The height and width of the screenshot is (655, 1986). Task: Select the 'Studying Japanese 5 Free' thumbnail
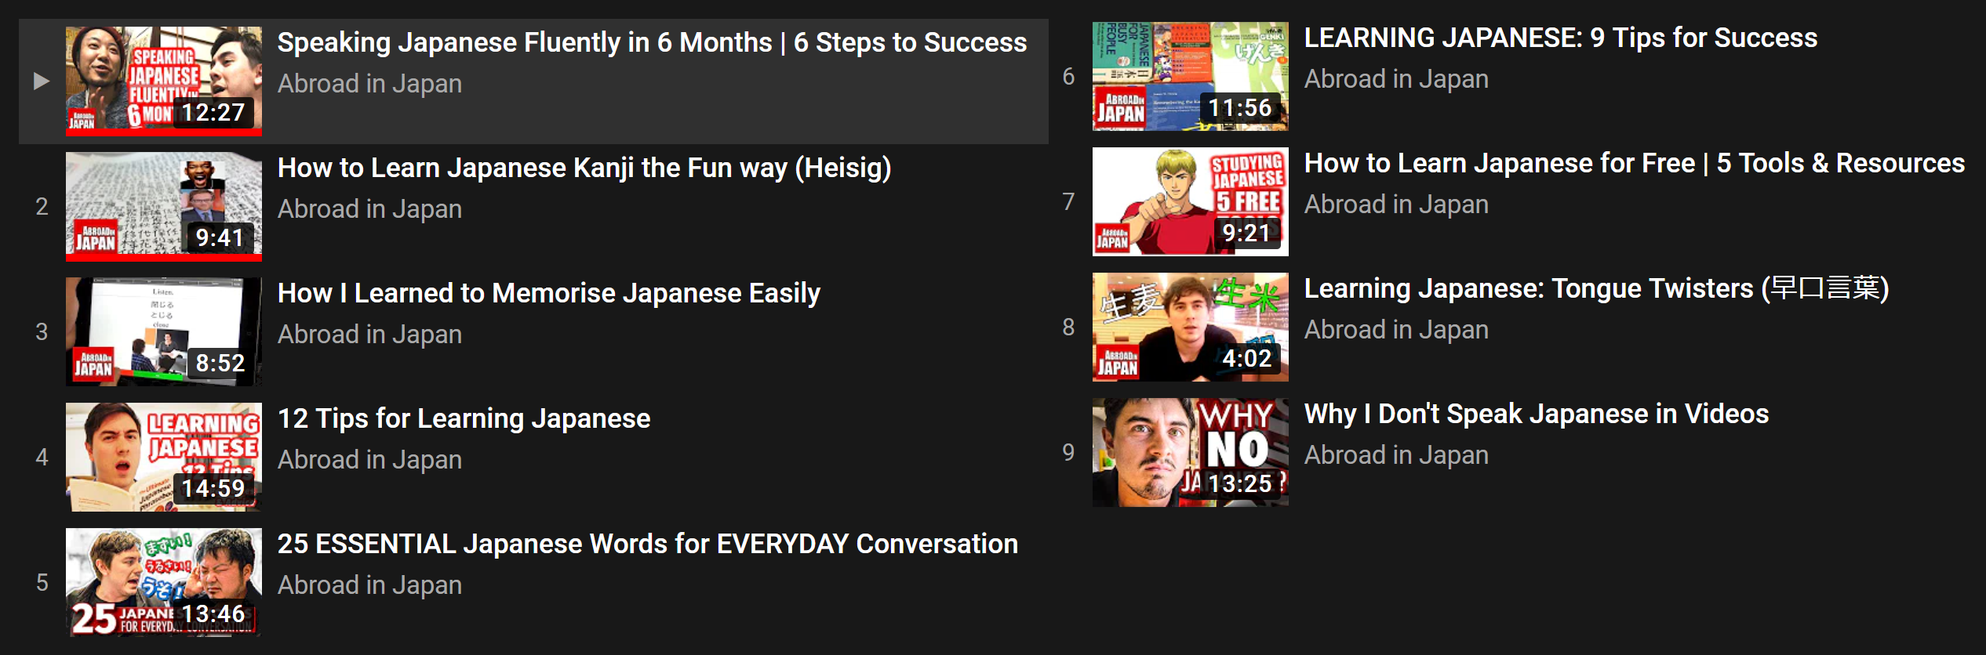(x=1191, y=201)
